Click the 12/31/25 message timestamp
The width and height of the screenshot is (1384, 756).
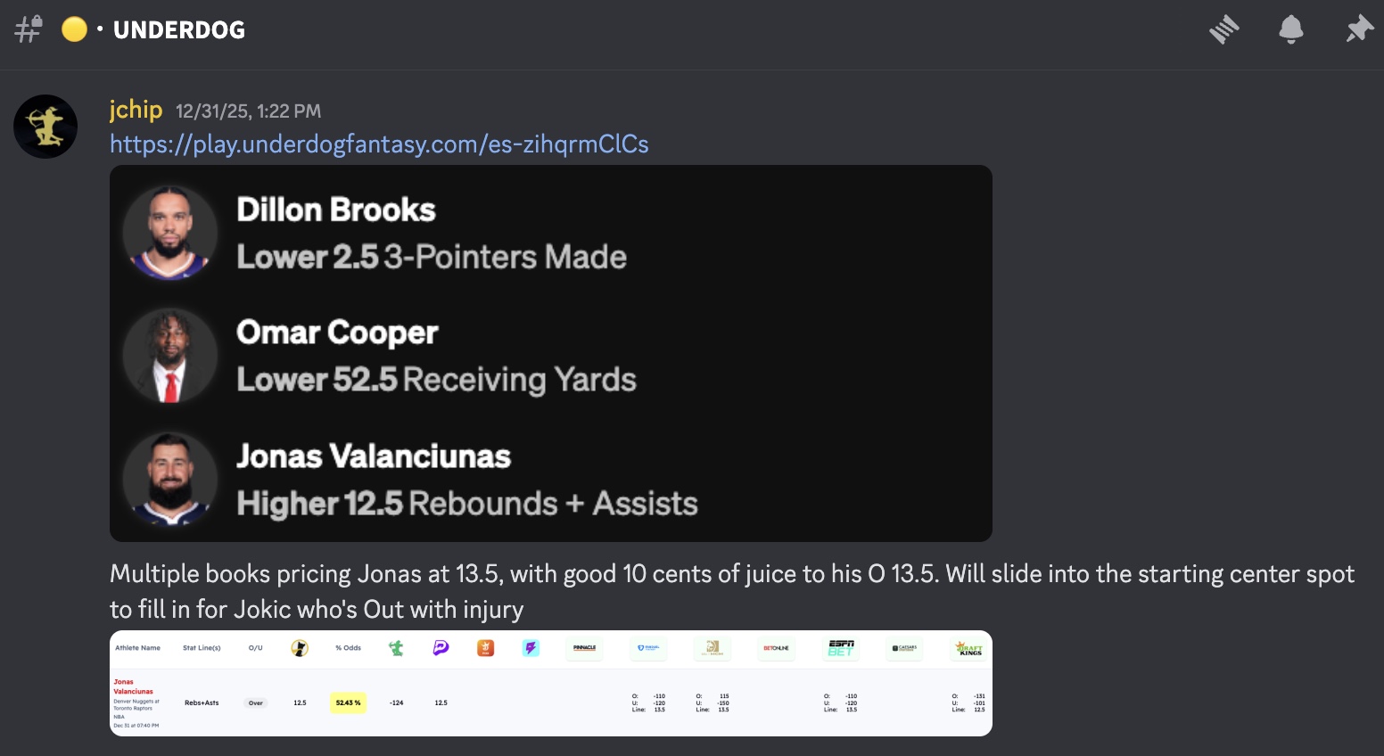(x=248, y=111)
